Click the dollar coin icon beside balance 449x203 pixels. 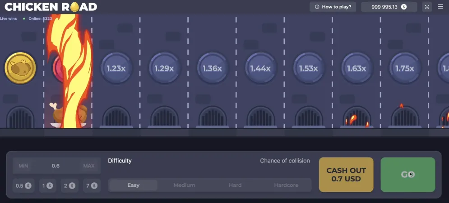[404, 7]
